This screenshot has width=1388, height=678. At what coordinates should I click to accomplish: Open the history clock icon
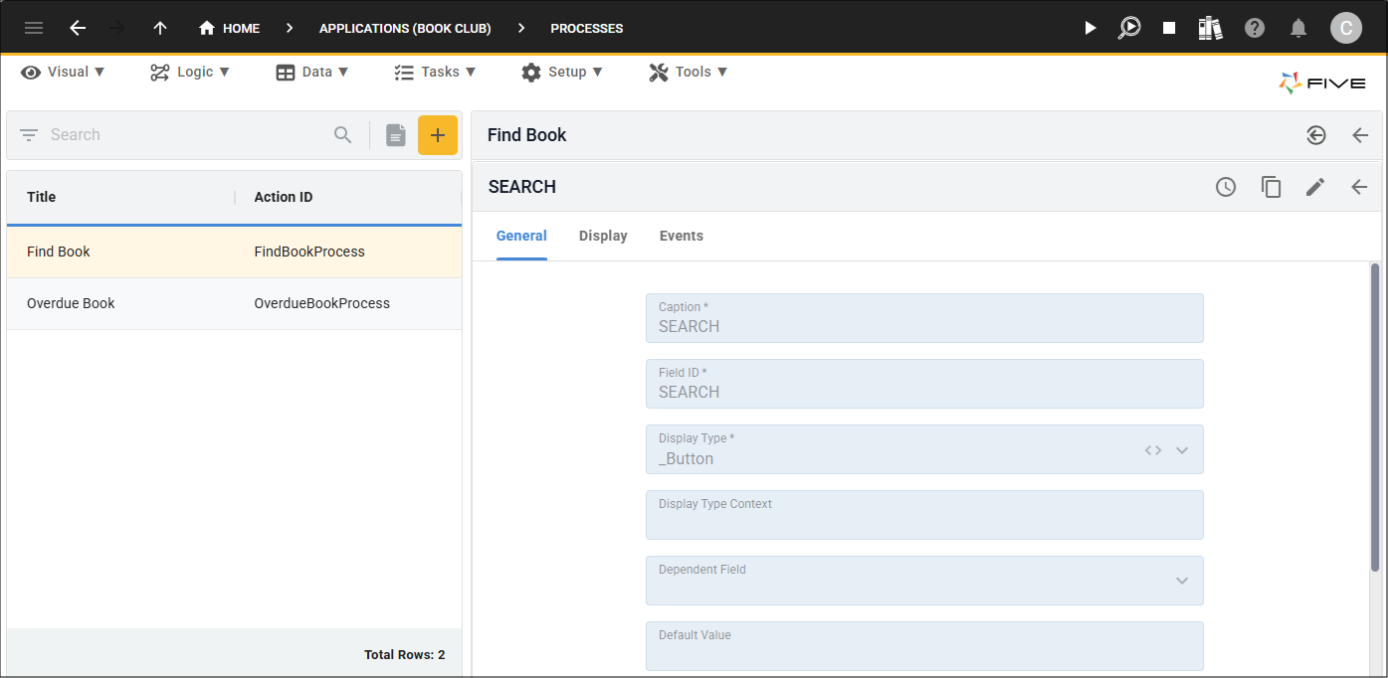[1226, 187]
